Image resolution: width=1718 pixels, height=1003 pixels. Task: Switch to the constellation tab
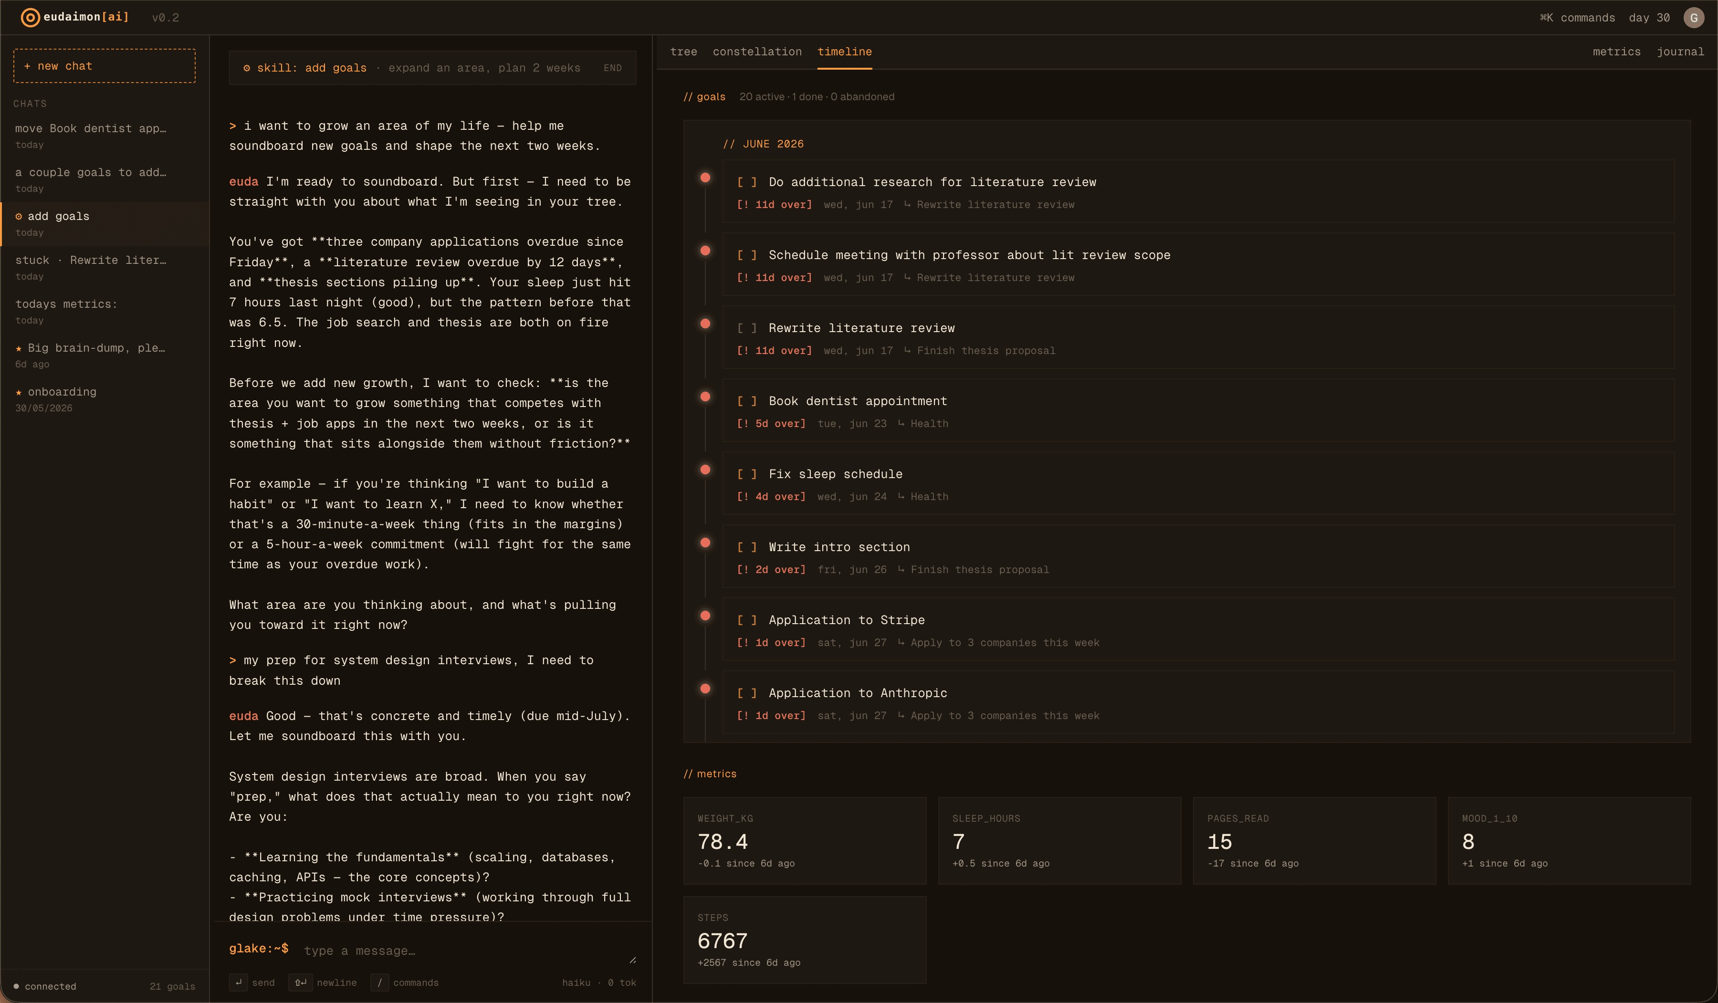757,52
